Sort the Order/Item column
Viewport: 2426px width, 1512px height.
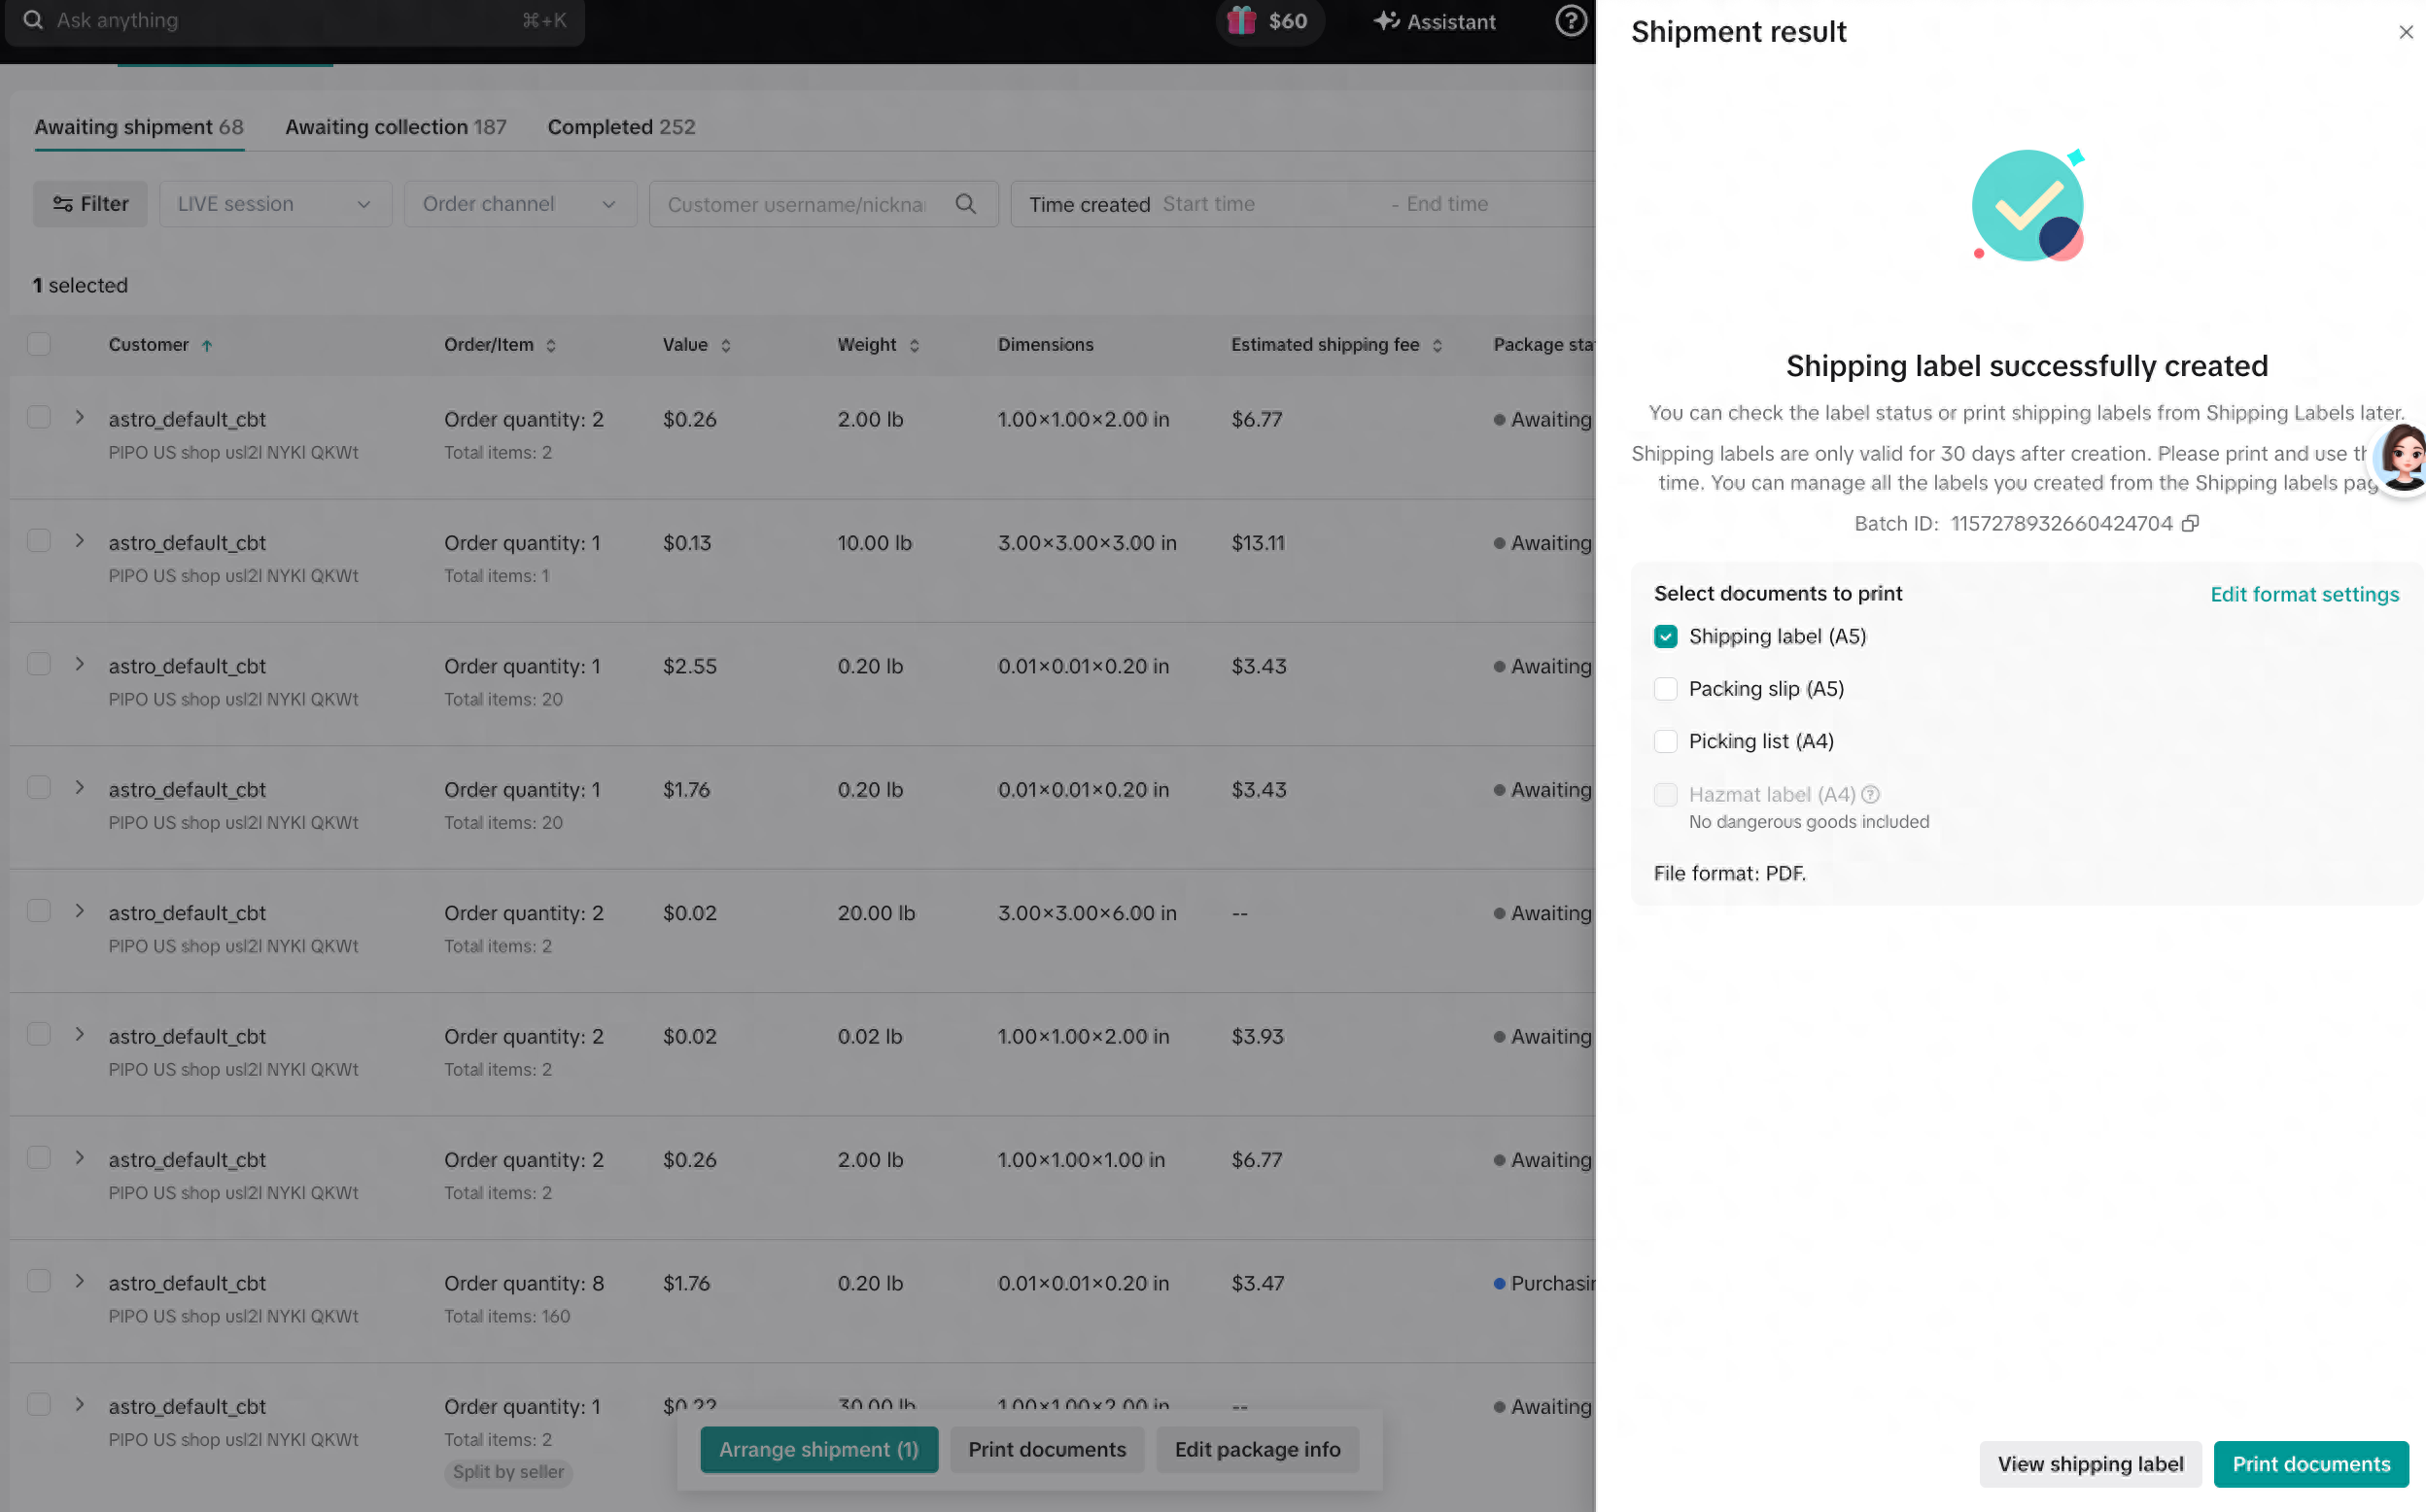click(x=551, y=345)
